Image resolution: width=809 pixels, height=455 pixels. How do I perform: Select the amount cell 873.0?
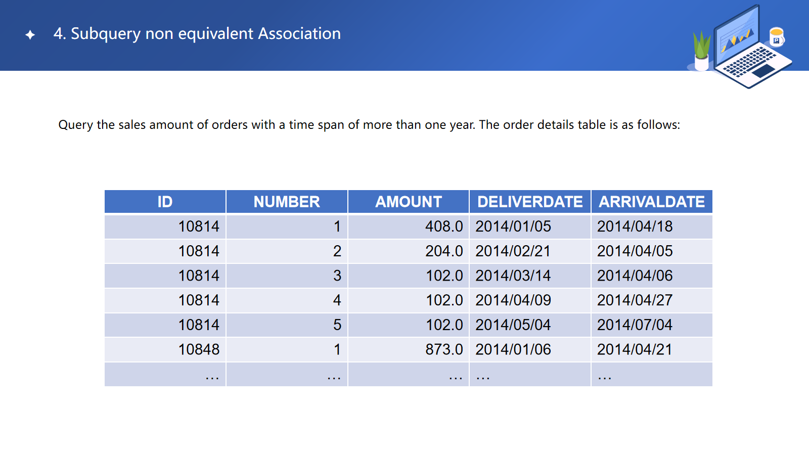click(x=443, y=349)
